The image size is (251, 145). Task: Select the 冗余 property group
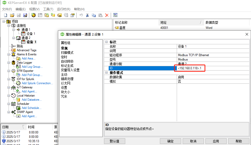(x=64, y=96)
